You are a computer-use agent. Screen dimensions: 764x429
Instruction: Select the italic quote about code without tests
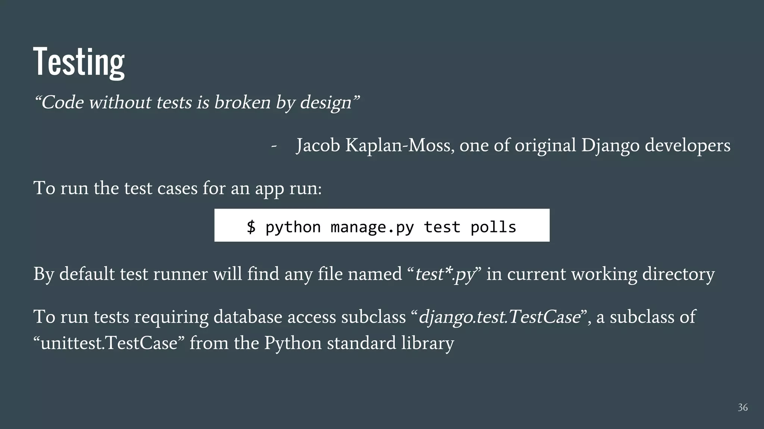pos(196,102)
